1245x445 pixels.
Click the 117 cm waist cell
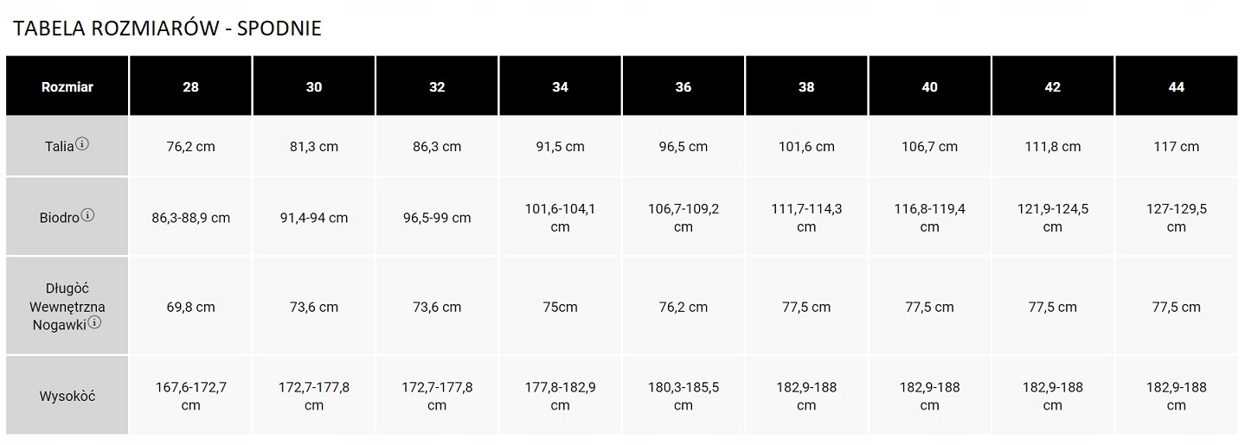click(x=1176, y=147)
